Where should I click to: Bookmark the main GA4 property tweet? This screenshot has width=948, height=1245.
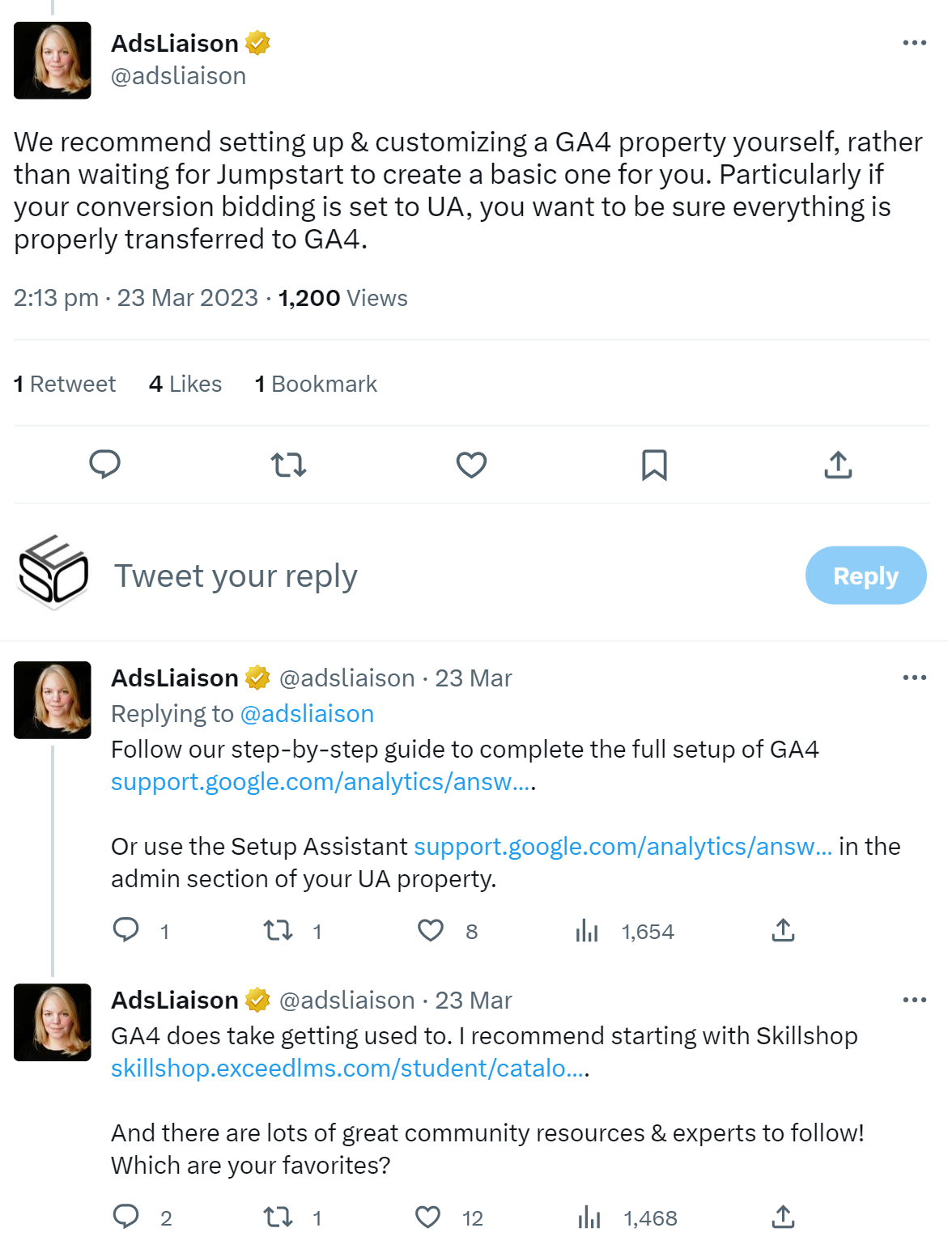click(654, 465)
